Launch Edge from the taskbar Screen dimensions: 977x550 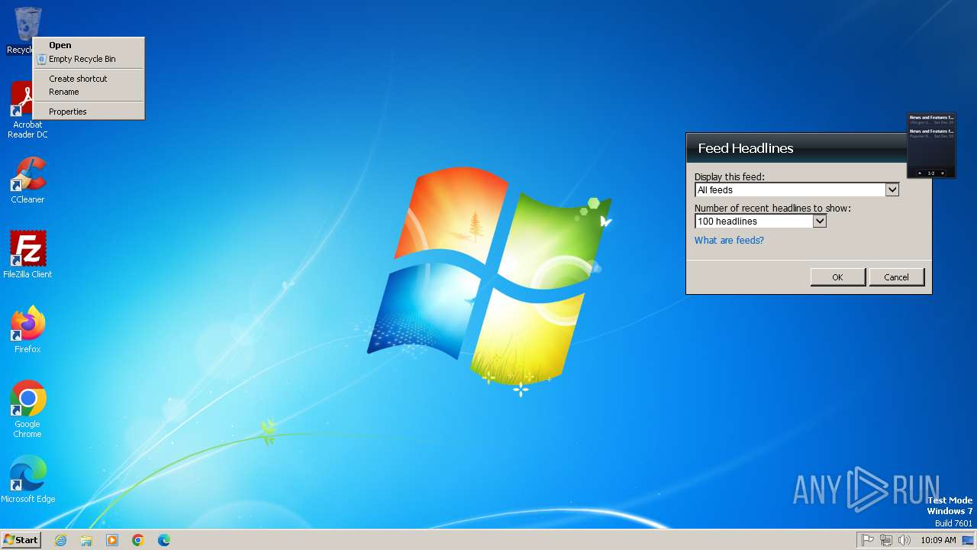coord(164,540)
